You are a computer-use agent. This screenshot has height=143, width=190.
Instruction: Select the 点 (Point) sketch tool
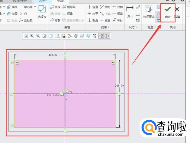(23, 14)
